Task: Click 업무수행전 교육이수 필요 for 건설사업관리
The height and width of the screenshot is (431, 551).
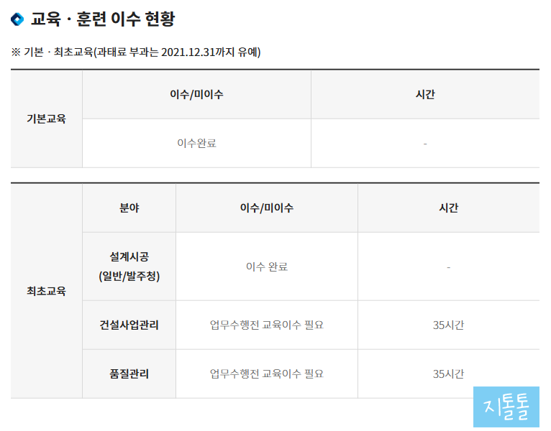Action: pos(267,325)
